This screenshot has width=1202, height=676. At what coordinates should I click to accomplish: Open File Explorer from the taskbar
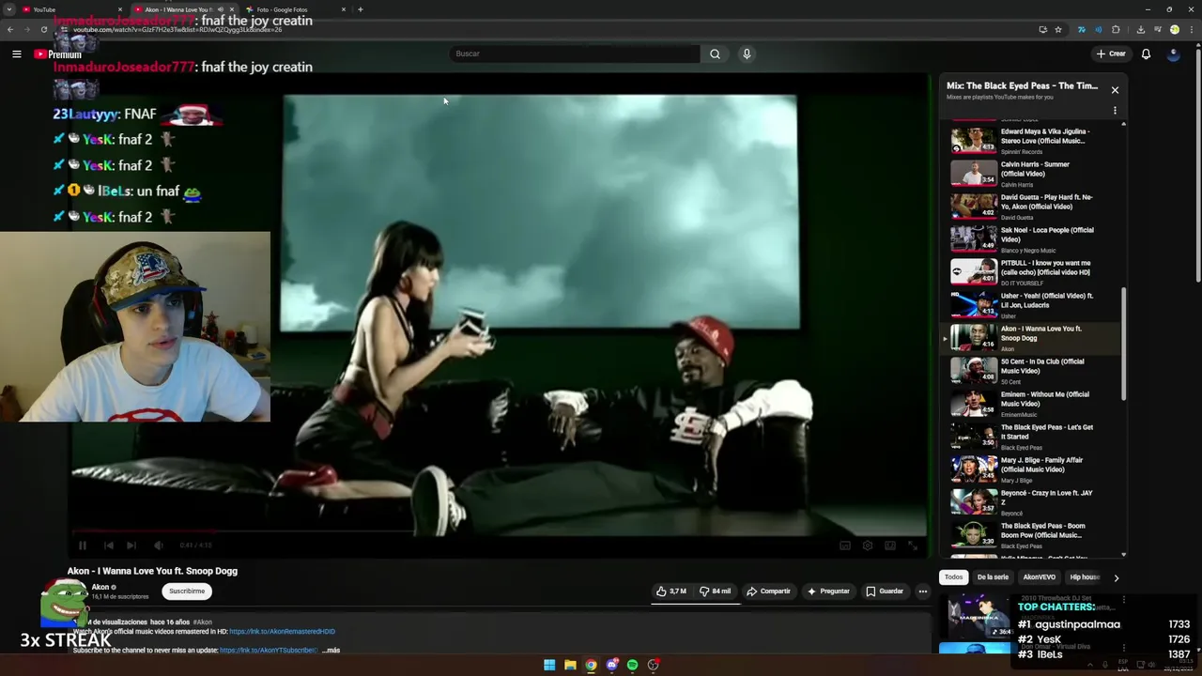coord(570,665)
